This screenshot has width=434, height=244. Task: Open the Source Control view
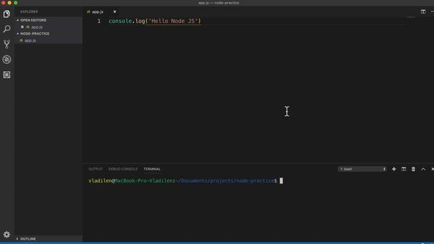click(x=7, y=44)
